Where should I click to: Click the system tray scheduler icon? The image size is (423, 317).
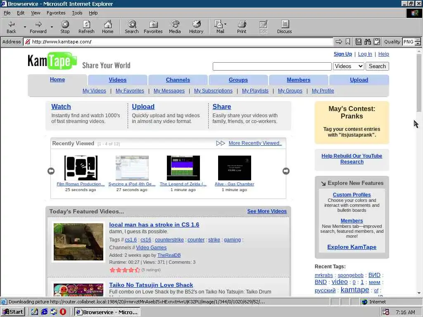(386, 312)
